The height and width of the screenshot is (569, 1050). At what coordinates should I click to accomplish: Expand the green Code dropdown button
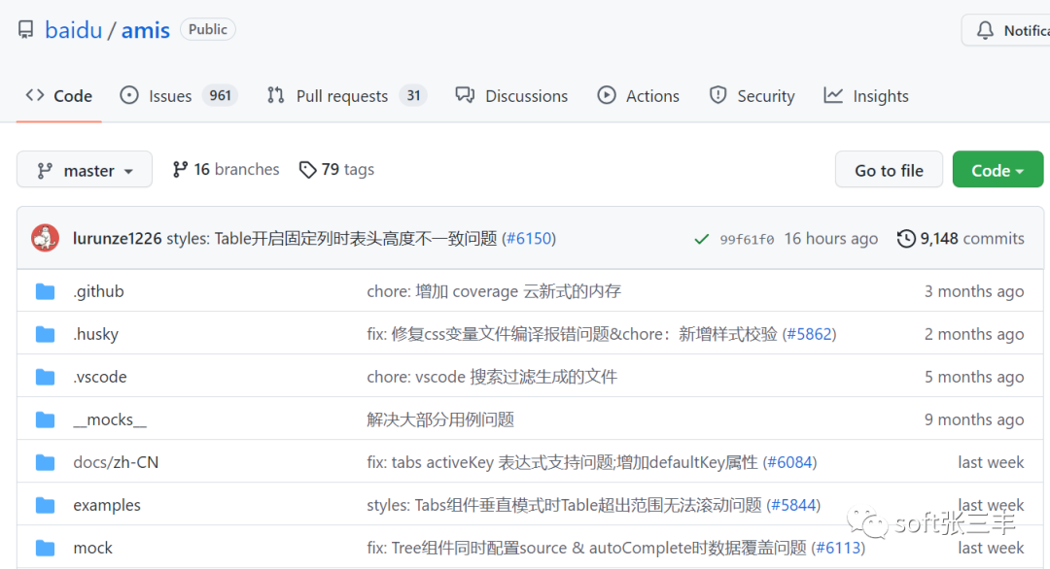(997, 170)
